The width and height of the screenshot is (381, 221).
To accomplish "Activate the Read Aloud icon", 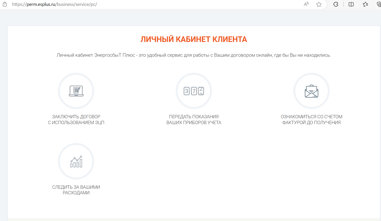I will [306, 4].
